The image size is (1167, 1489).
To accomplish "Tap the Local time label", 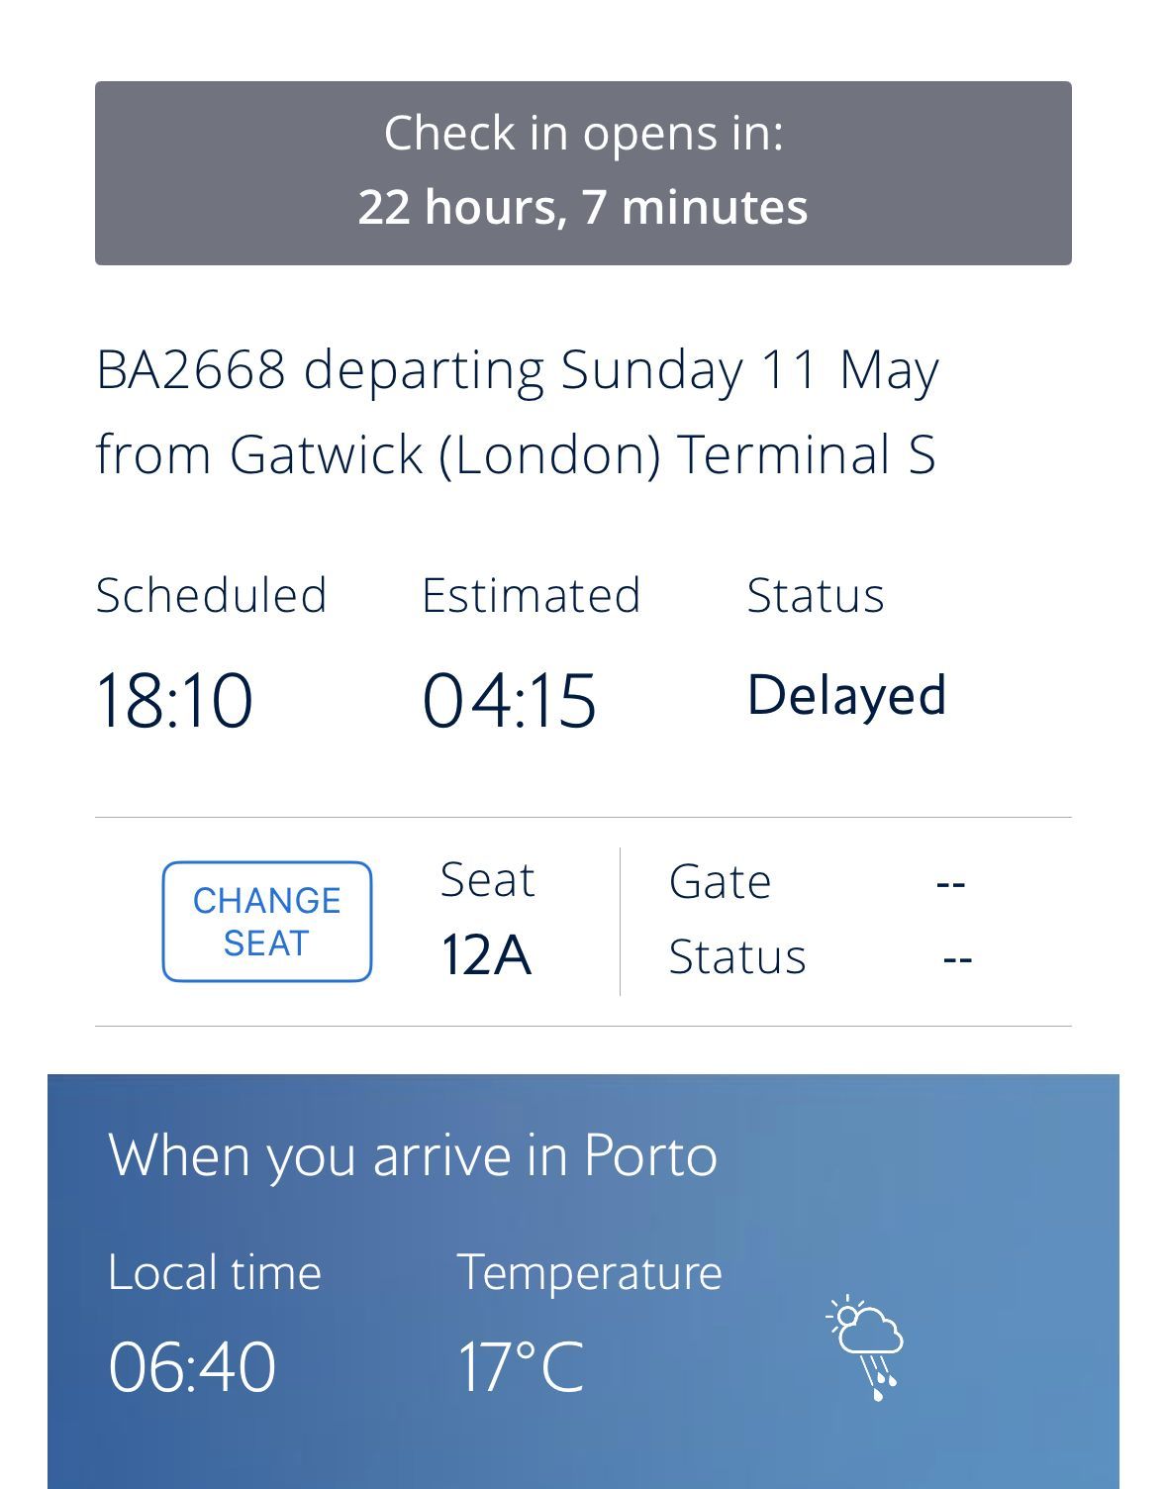I will [x=215, y=1272].
